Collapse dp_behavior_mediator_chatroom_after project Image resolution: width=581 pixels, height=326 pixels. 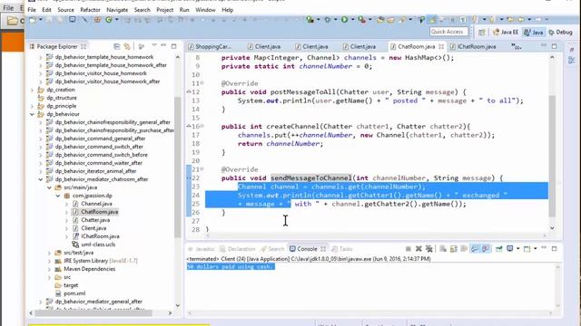[x=40, y=179]
